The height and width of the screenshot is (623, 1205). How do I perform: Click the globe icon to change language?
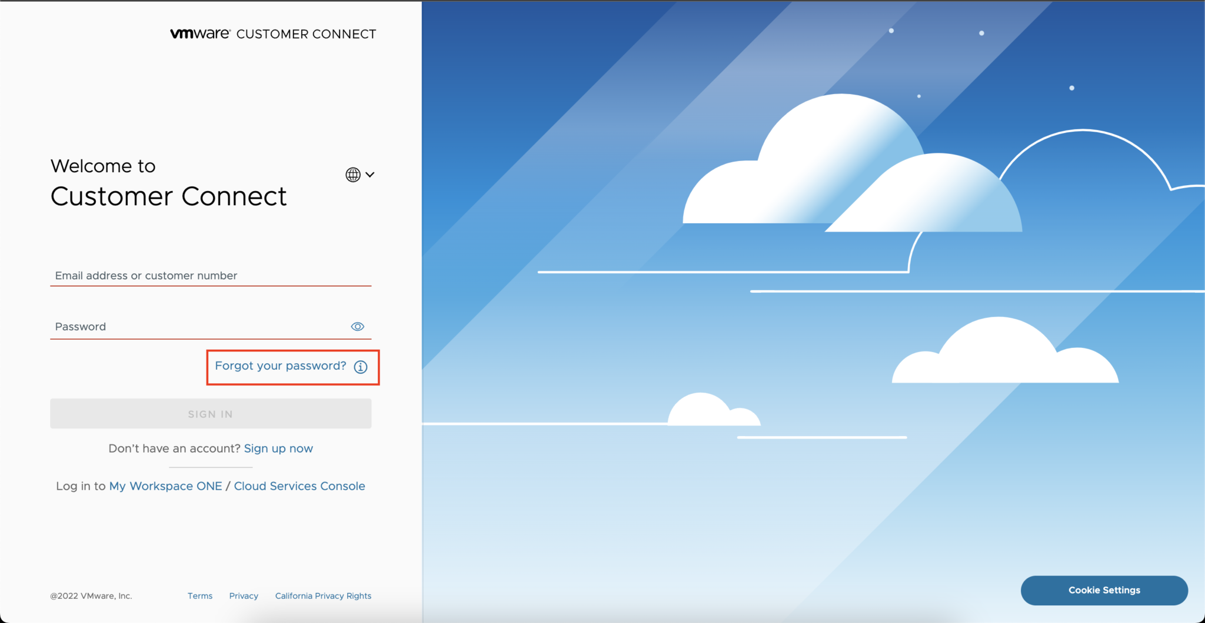tap(353, 174)
